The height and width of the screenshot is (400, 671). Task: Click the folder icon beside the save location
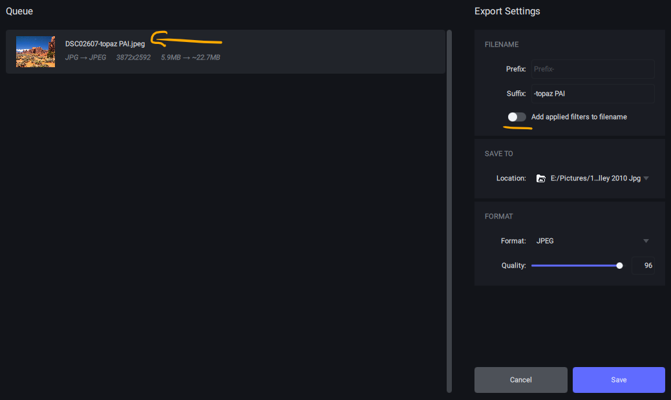541,178
